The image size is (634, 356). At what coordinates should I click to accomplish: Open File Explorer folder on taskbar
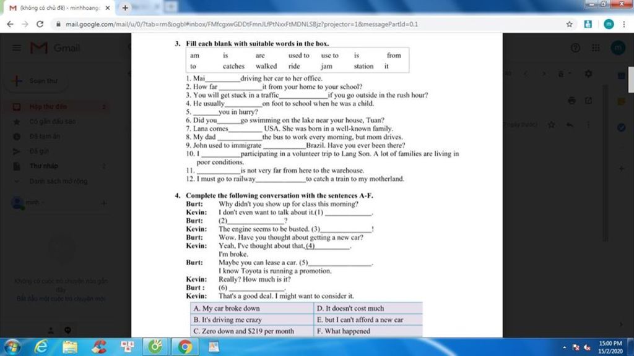(x=70, y=347)
